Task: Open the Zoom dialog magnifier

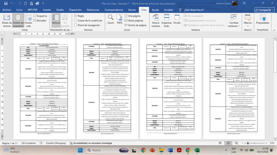Action: click(x=111, y=19)
